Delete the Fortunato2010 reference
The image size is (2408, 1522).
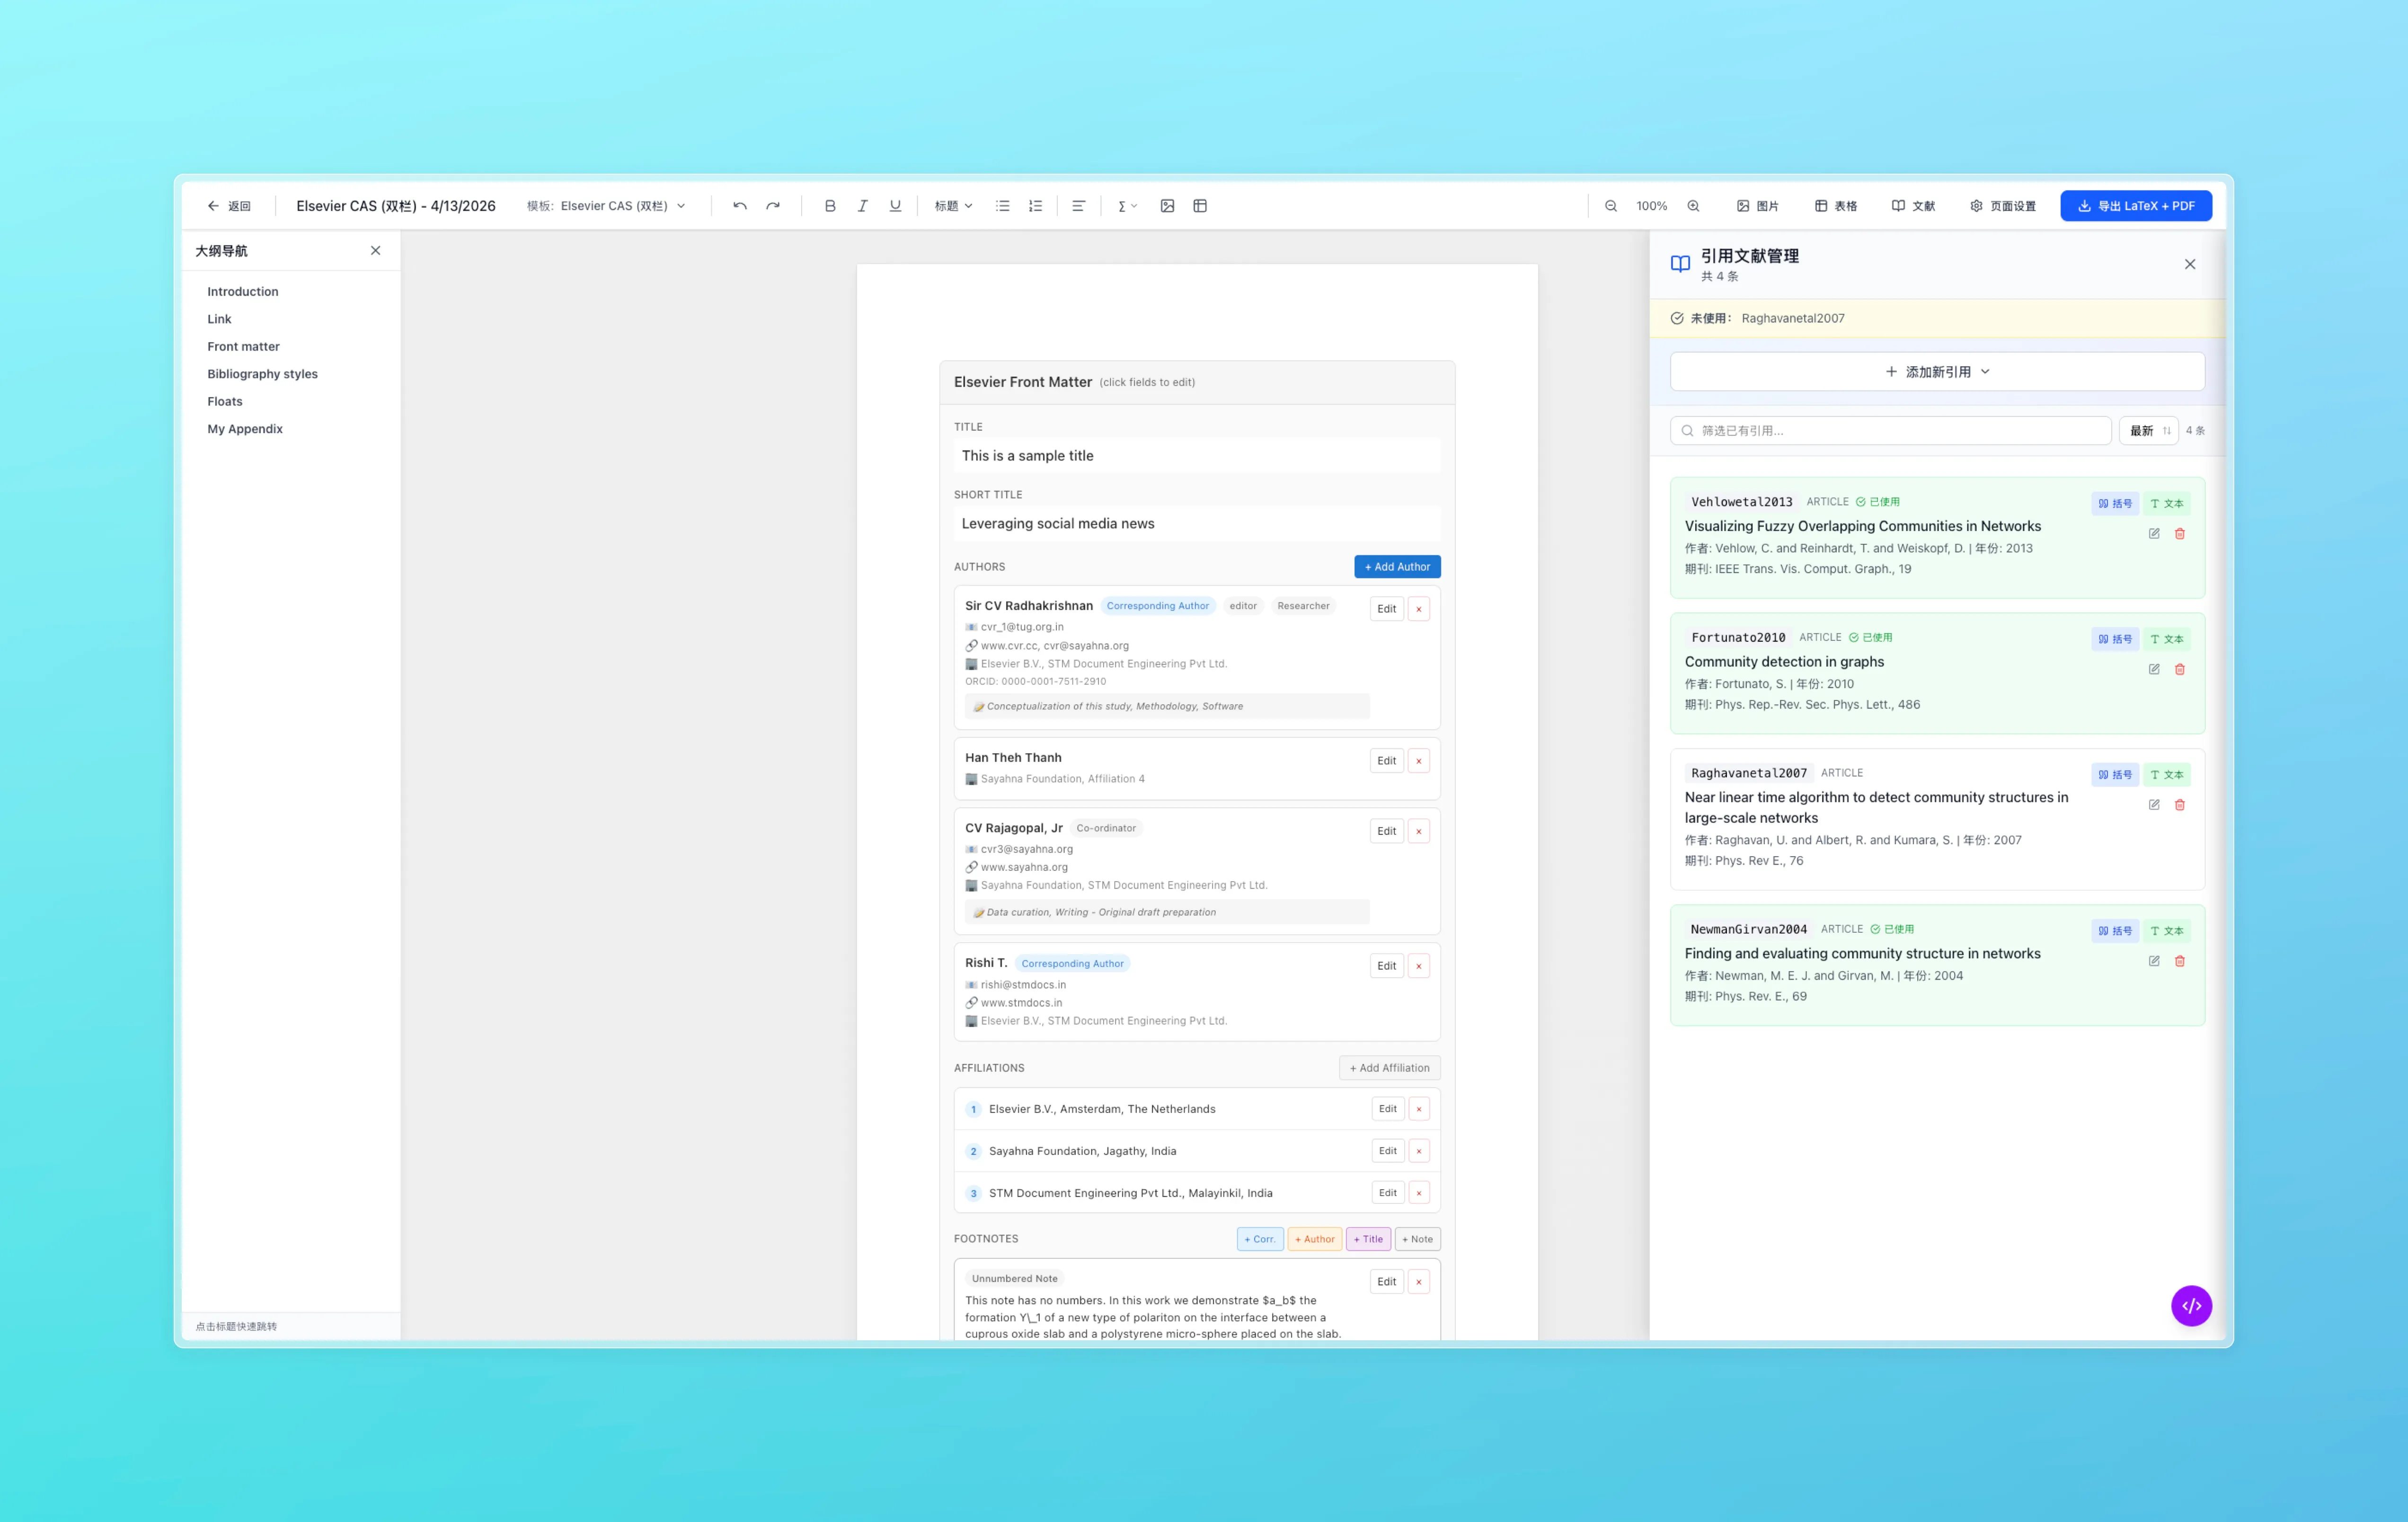2180,669
